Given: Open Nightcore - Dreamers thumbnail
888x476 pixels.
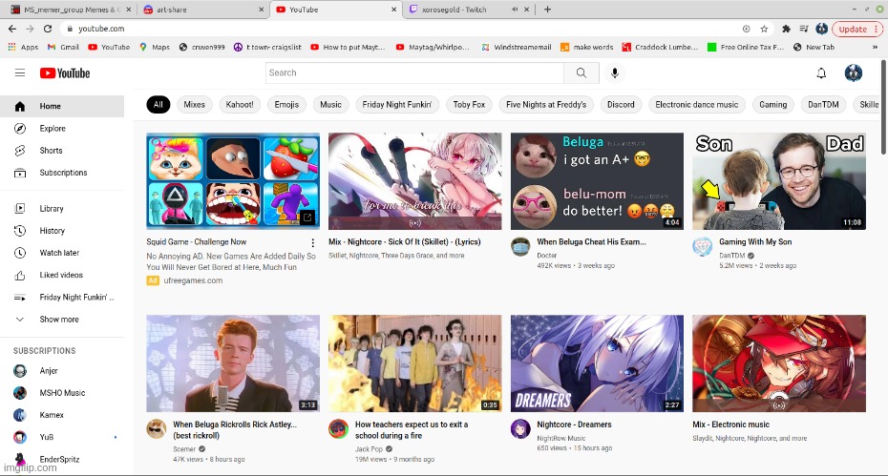Looking at the screenshot, I should click(597, 363).
